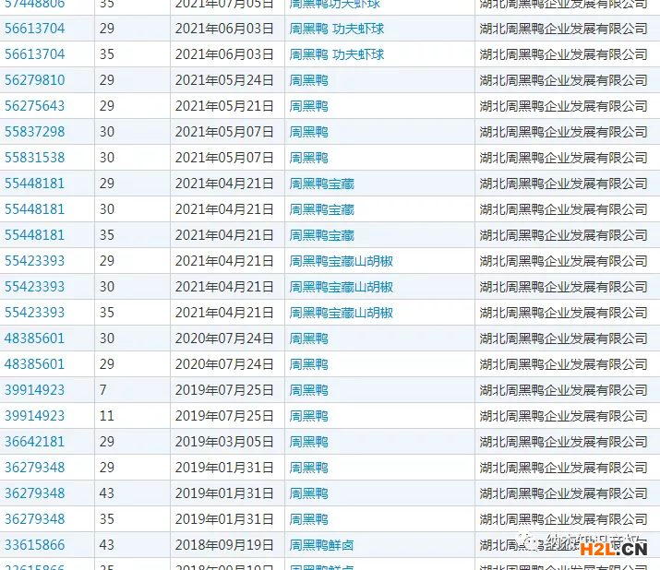Open 周黑鸭鲜卤 trademark dated 2018年09月19日
Screen dimensions: 660x570
321,545
